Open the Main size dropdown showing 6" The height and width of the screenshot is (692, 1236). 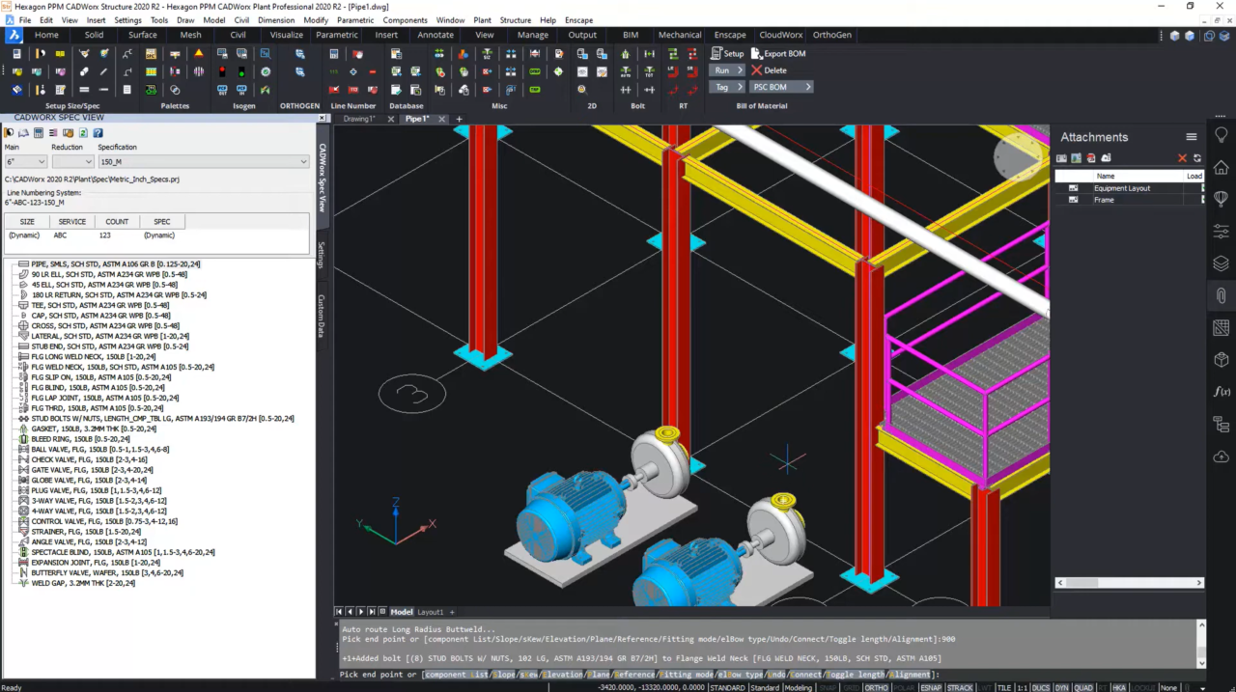point(25,162)
